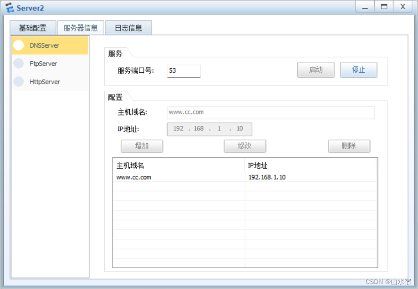
Task: Switch to the 服务器信息 tab
Action: point(81,28)
